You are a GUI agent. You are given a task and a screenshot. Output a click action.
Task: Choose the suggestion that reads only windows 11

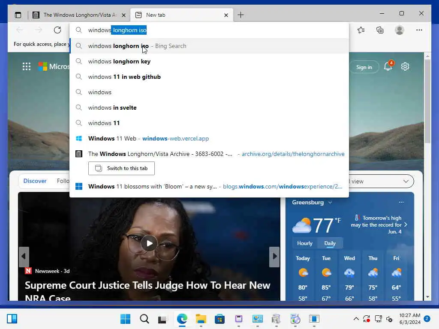(x=209, y=123)
